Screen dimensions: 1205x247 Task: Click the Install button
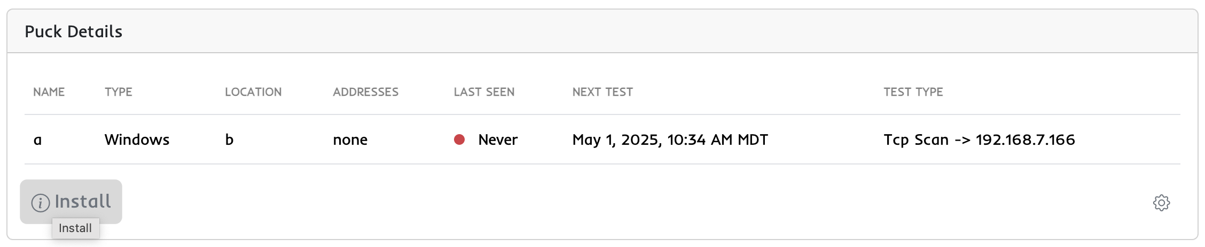pyautogui.click(x=82, y=201)
